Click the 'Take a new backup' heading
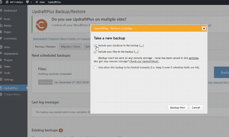 click(109, 38)
